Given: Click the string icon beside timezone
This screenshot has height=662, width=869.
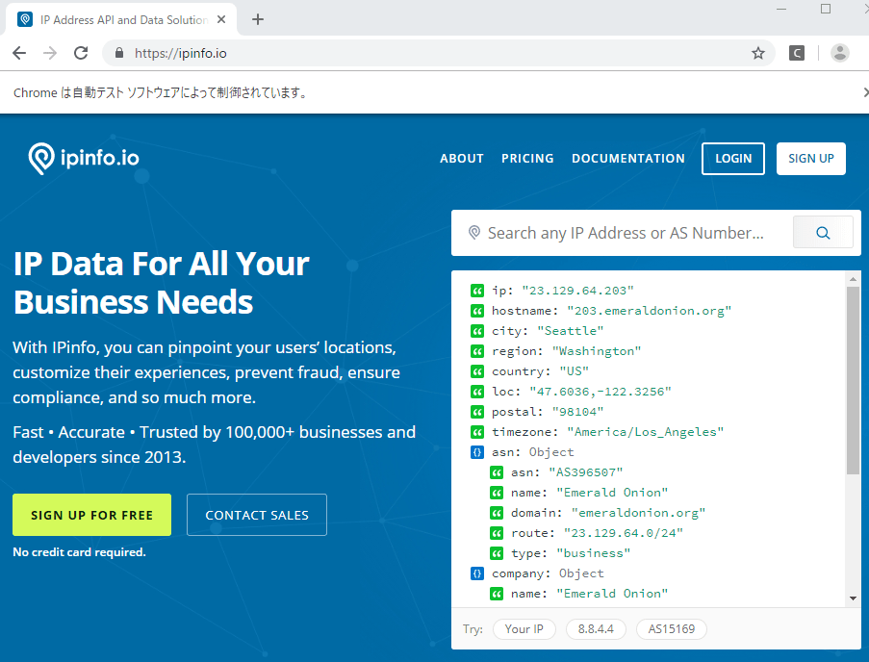Looking at the screenshot, I should [477, 432].
